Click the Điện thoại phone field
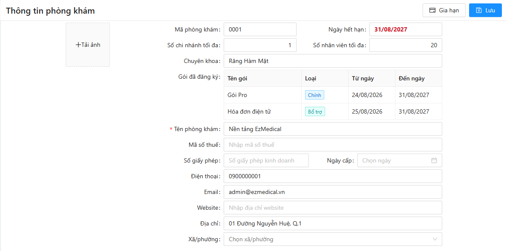This screenshot has width=507, height=251. [333, 177]
